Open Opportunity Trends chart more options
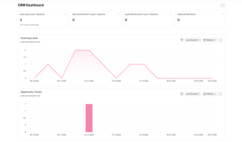 tap(220, 94)
